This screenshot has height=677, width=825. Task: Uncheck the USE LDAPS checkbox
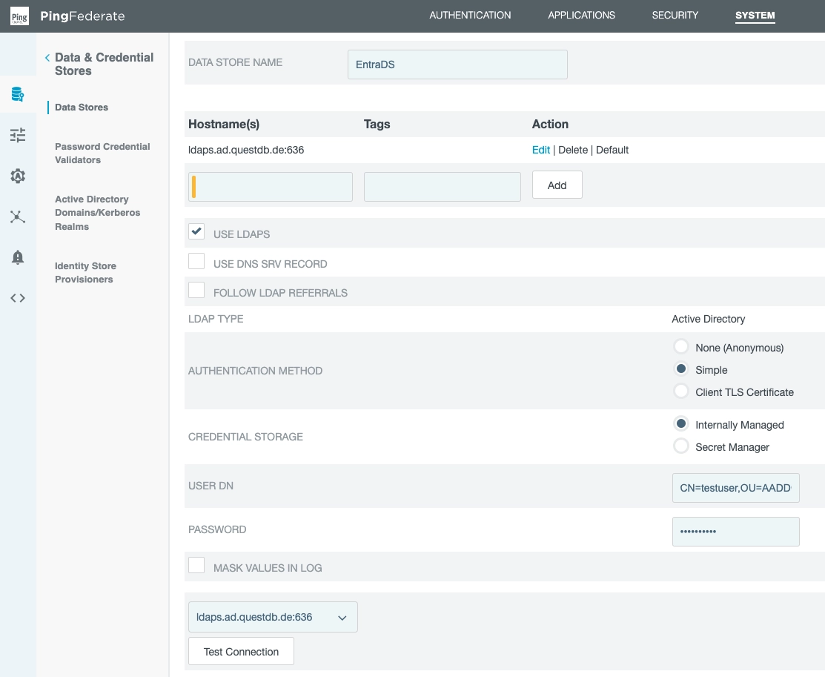(196, 231)
